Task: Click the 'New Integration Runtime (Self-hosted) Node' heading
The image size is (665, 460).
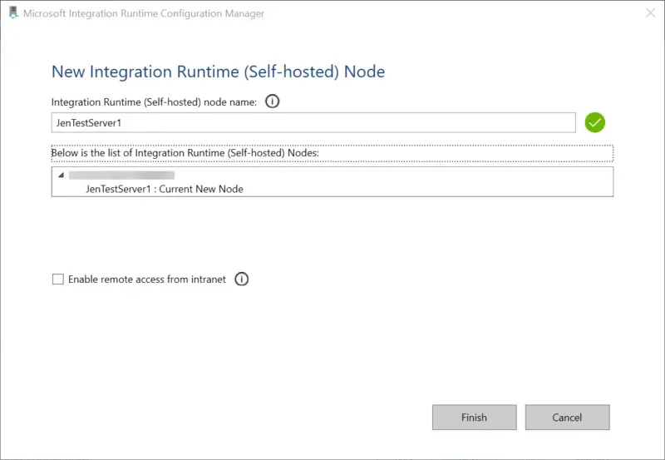Action: click(x=218, y=72)
